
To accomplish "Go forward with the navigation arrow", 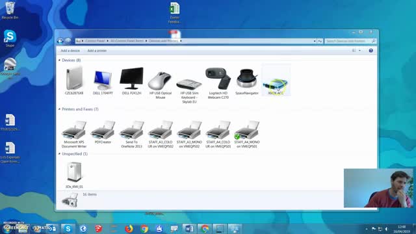I will [68, 40].
